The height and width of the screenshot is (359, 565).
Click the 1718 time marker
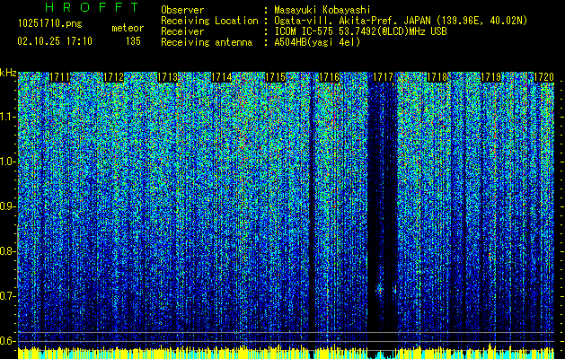pos(437,77)
